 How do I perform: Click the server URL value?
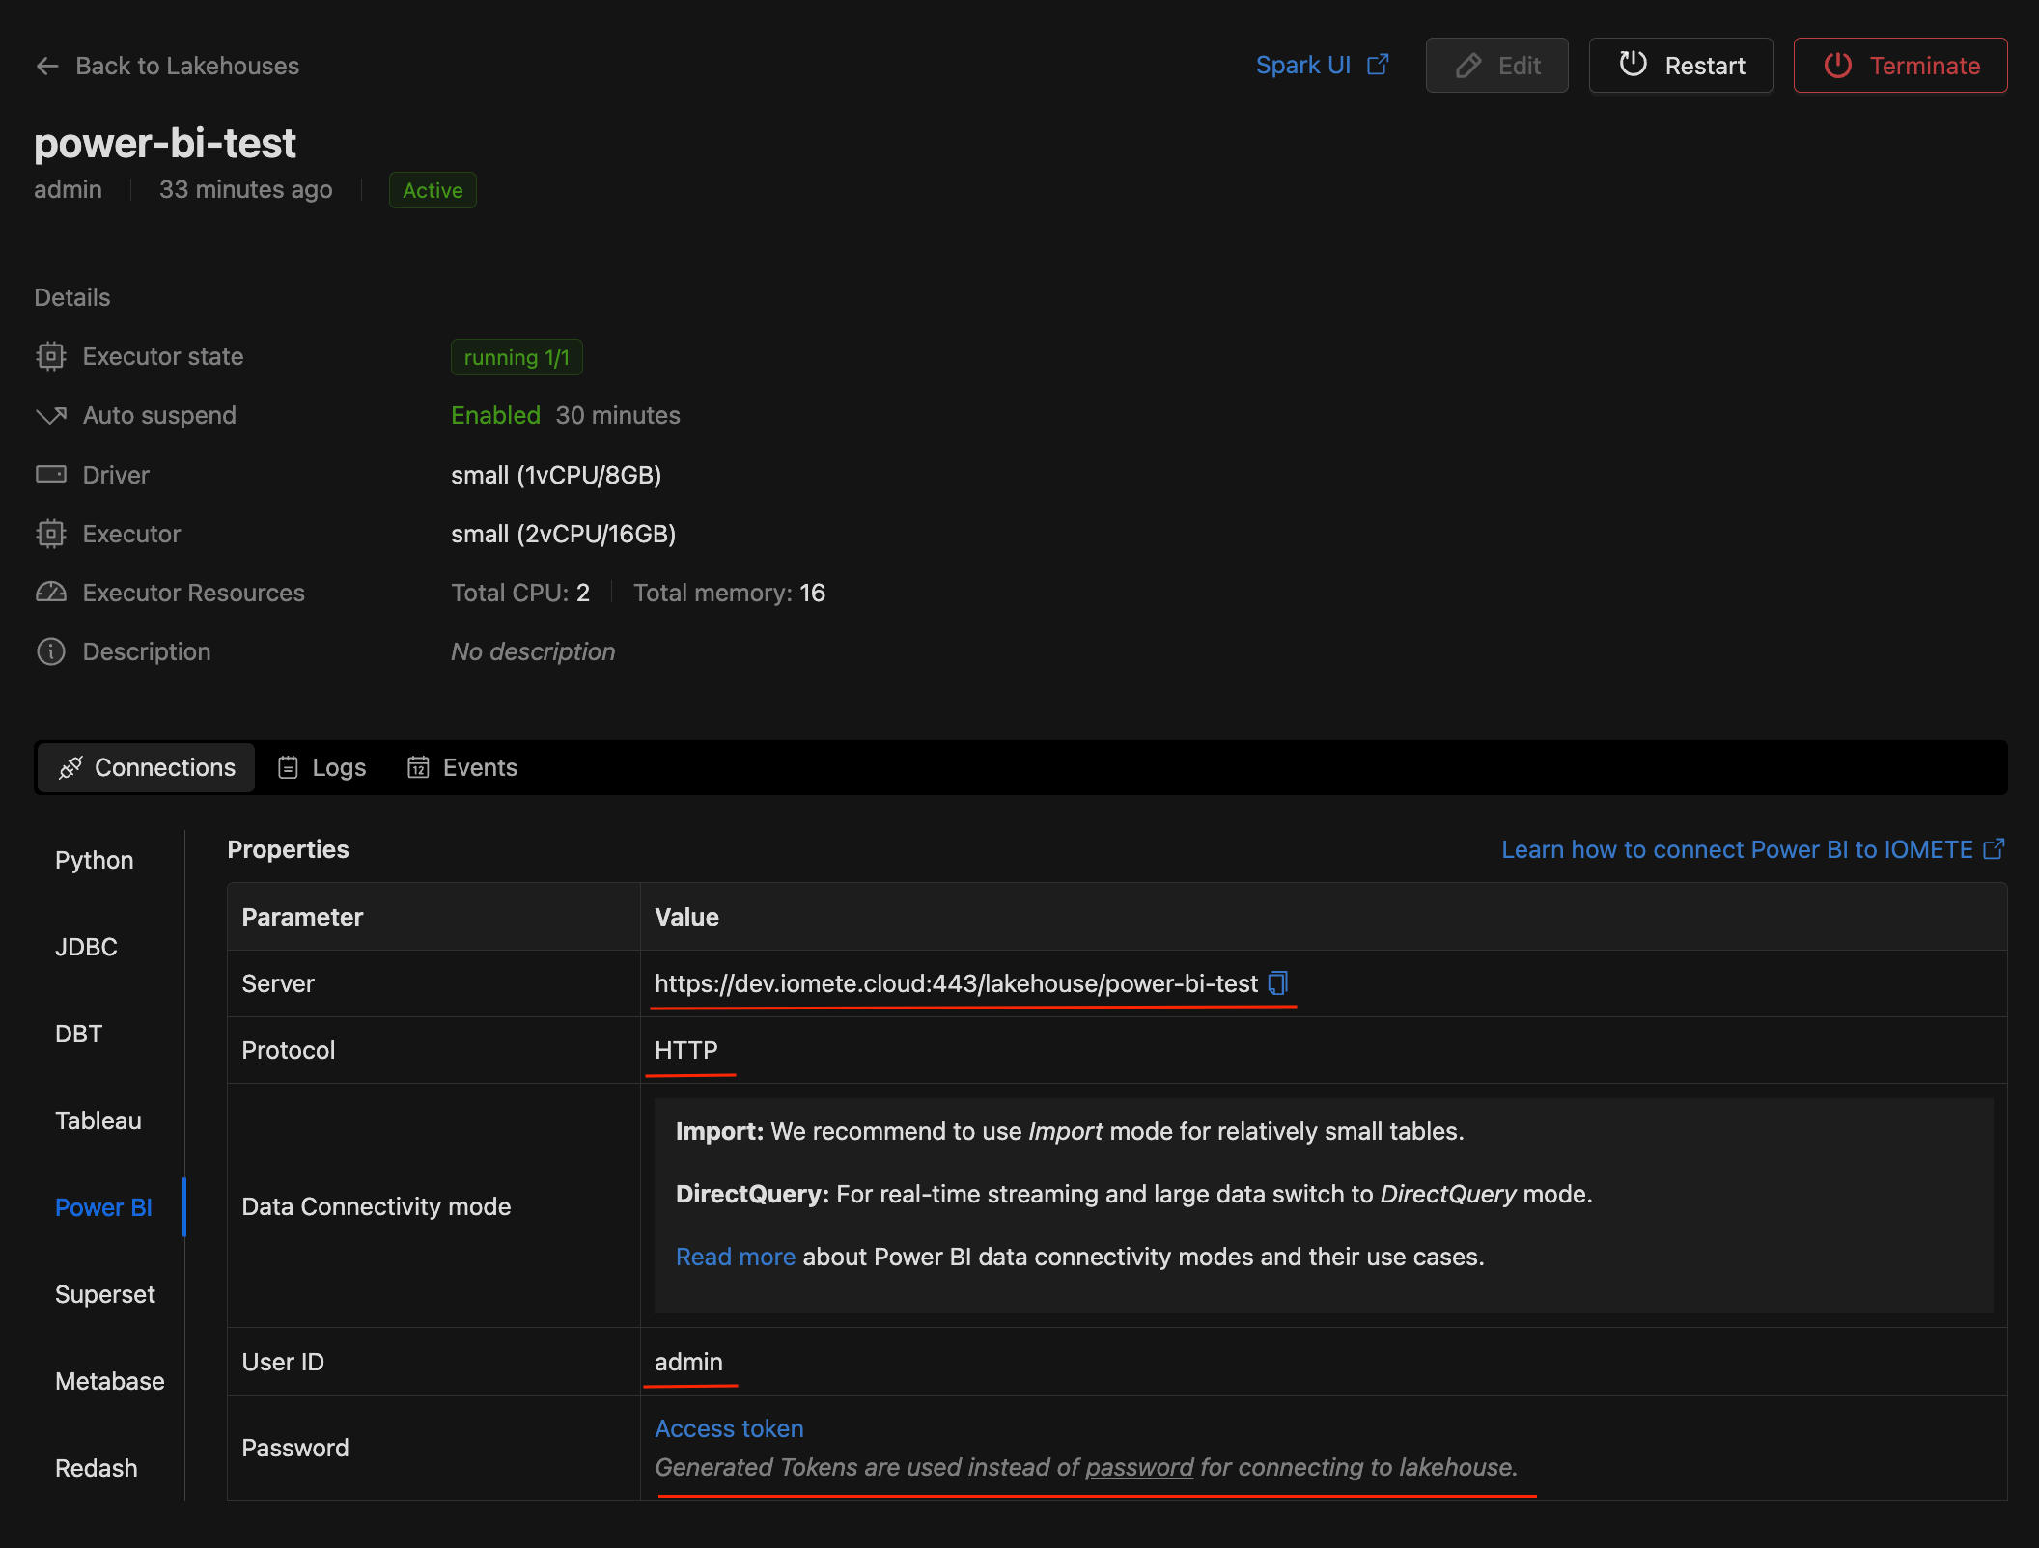956,983
